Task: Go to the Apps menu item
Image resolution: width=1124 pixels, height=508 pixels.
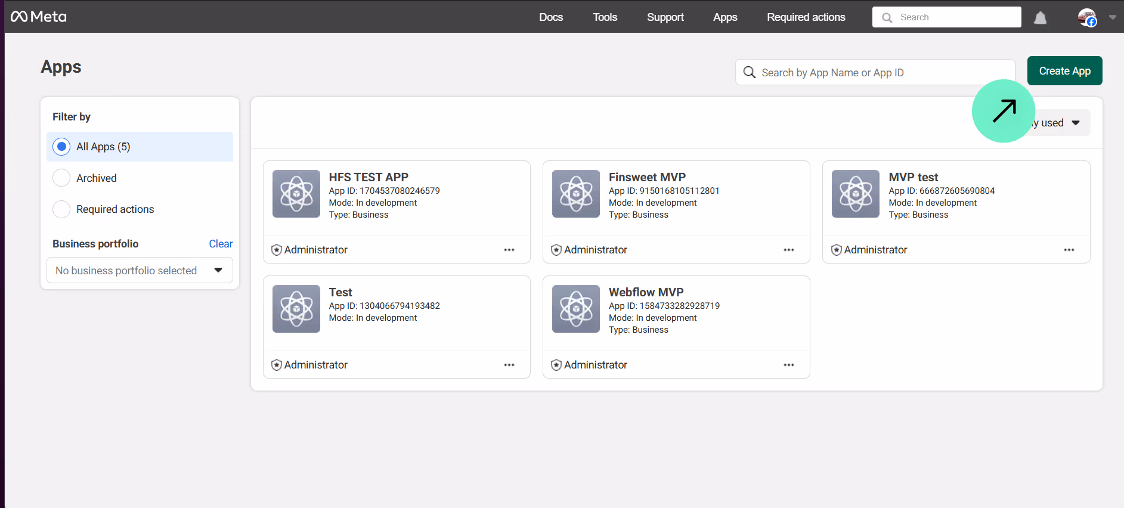Action: coord(725,17)
